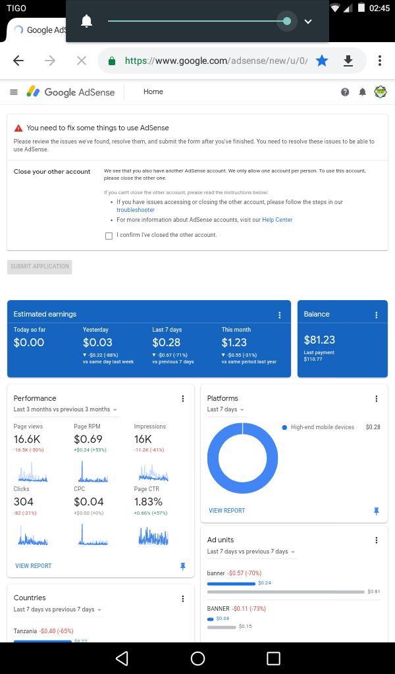Screen dimensions: 395x674
Task: Click the Tanzania country row
Action: click(100, 635)
